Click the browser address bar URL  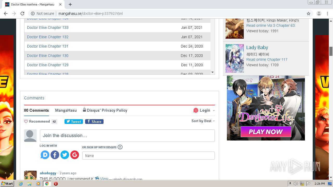[x=91, y=14]
